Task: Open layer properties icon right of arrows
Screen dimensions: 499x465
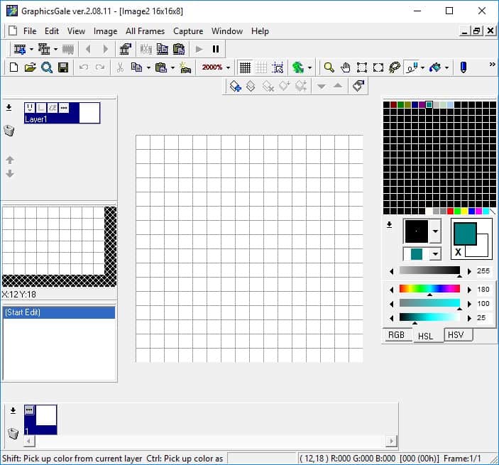Action: point(358,86)
